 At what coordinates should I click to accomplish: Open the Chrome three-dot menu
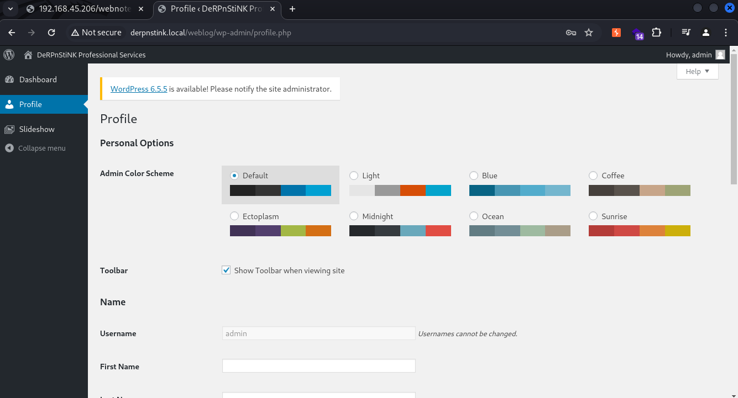tap(726, 33)
